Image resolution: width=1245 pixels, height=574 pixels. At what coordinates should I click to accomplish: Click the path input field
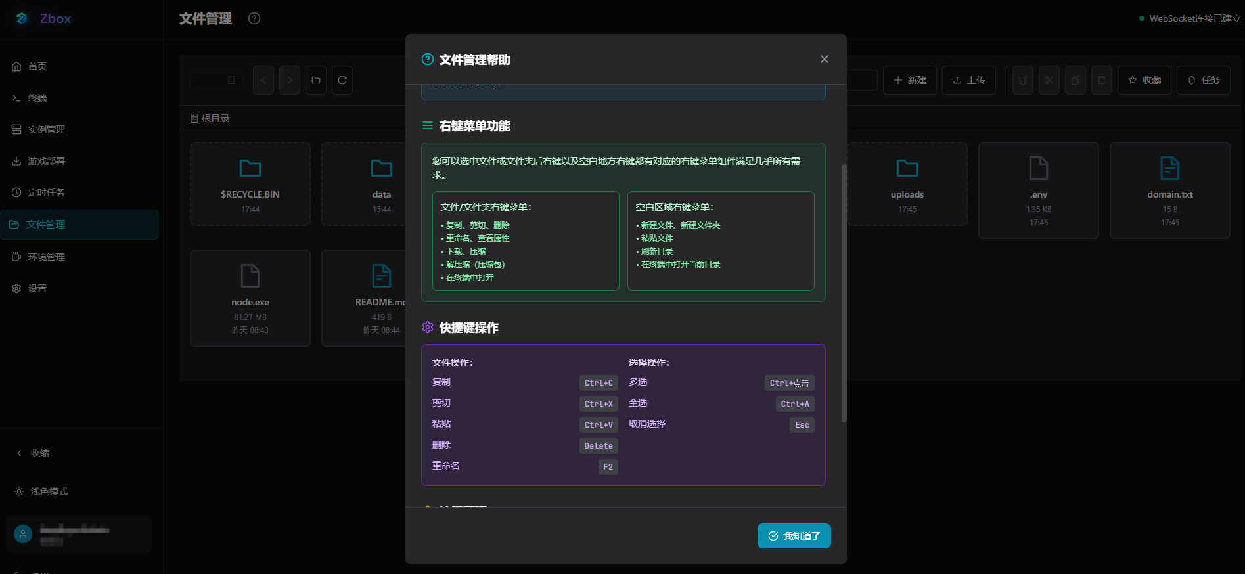216,80
